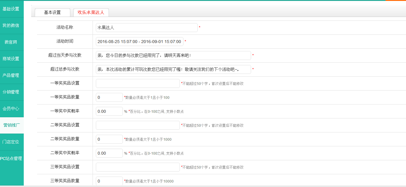Focus the 一等奖奖品设置 input box
The width and height of the screenshot is (406, 187).
[x=138, y=83]
